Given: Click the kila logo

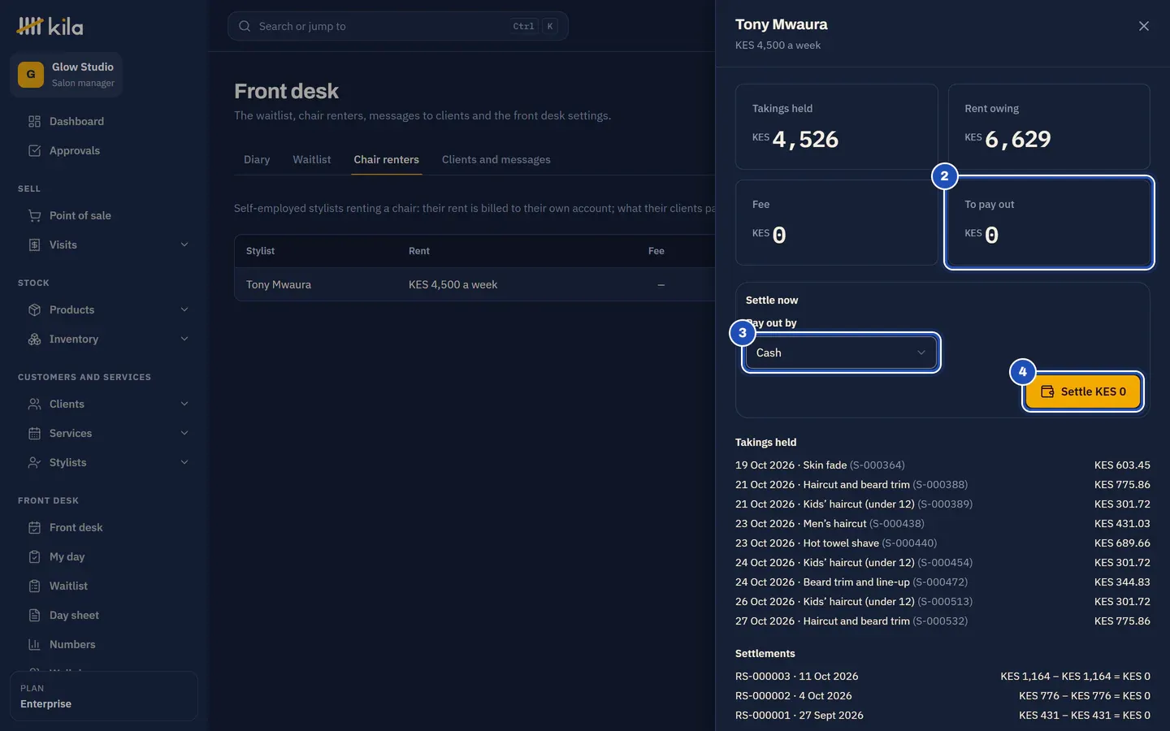Looking at the screenshot, I should click(x=50, y=27).
